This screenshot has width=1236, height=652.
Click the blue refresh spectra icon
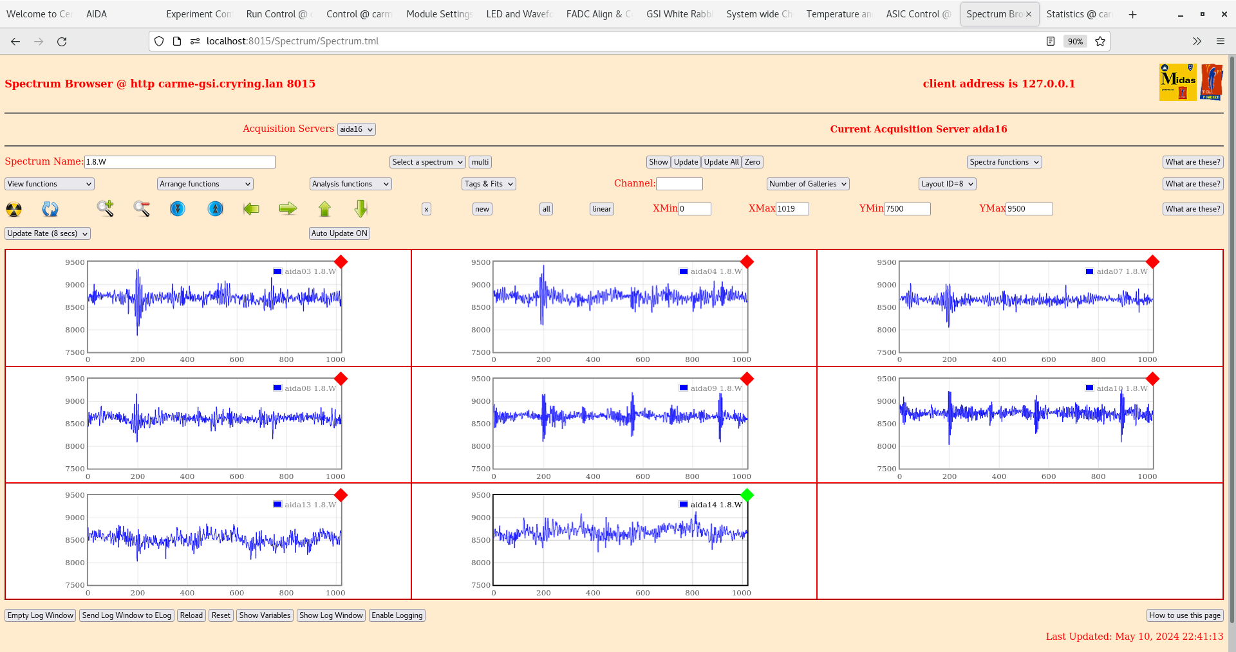[x=50, y=209]
